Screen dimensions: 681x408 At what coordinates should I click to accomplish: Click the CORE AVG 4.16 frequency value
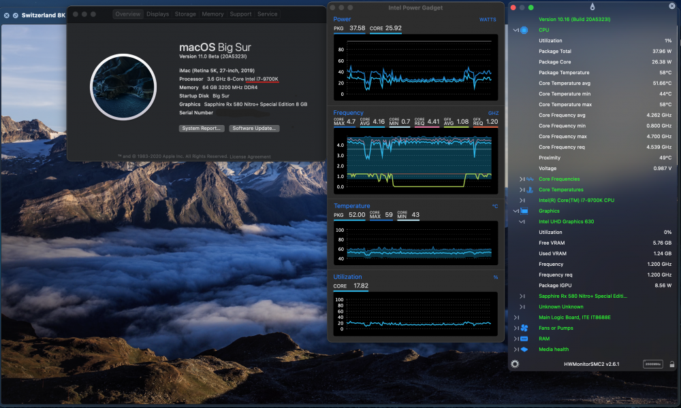tap(373, 122)
